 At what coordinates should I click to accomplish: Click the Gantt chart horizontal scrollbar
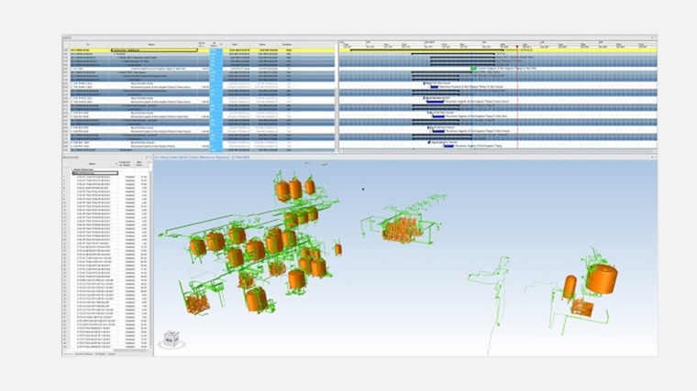click(x=498, y=151)
